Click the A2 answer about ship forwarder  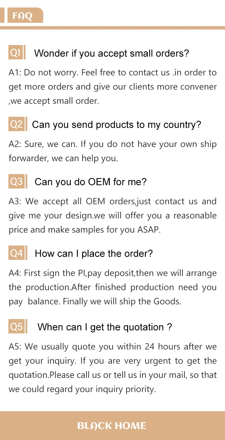(112, 151)
